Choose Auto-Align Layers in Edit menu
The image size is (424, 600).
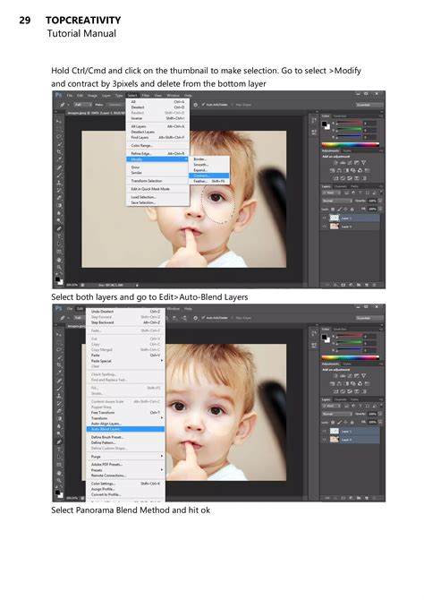coord(125,424)
